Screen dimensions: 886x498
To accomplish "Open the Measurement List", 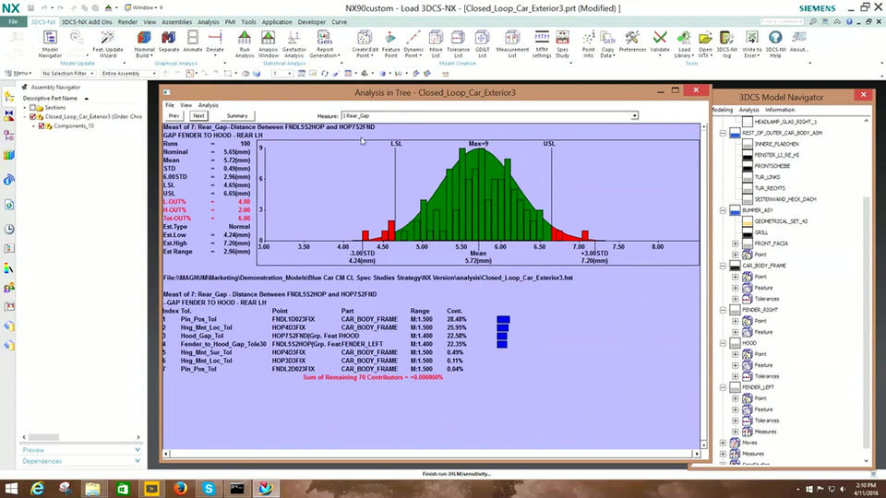I will point(512,44).
